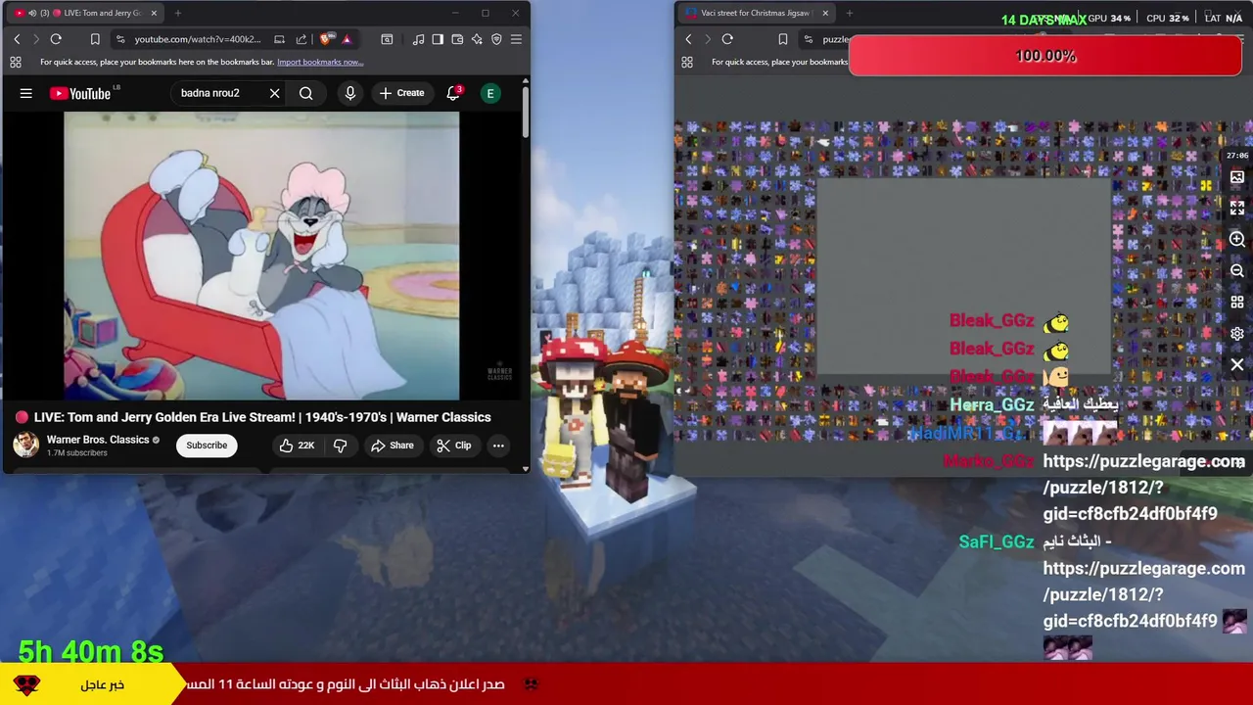
Task: Share the YouTube page from address bar
Action: click(302, 39)
